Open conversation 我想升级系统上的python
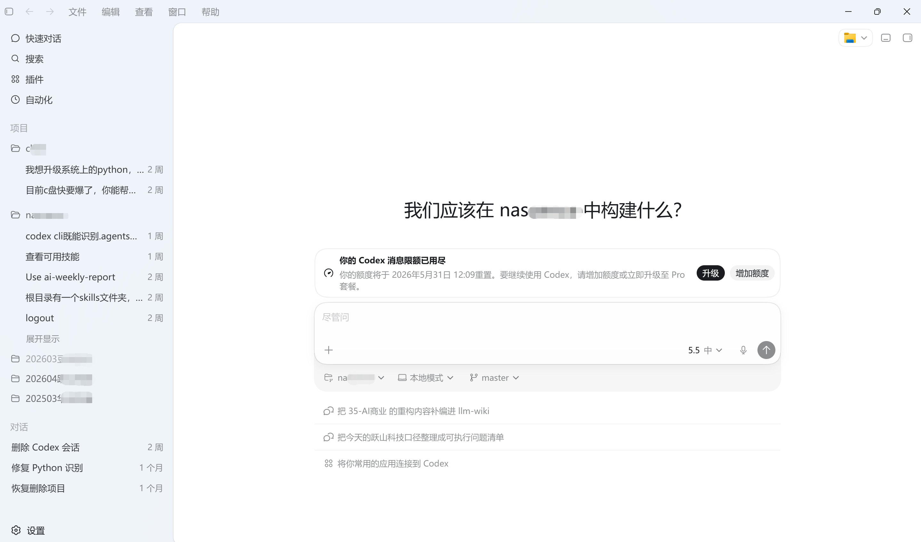 (x=87, y=170)
